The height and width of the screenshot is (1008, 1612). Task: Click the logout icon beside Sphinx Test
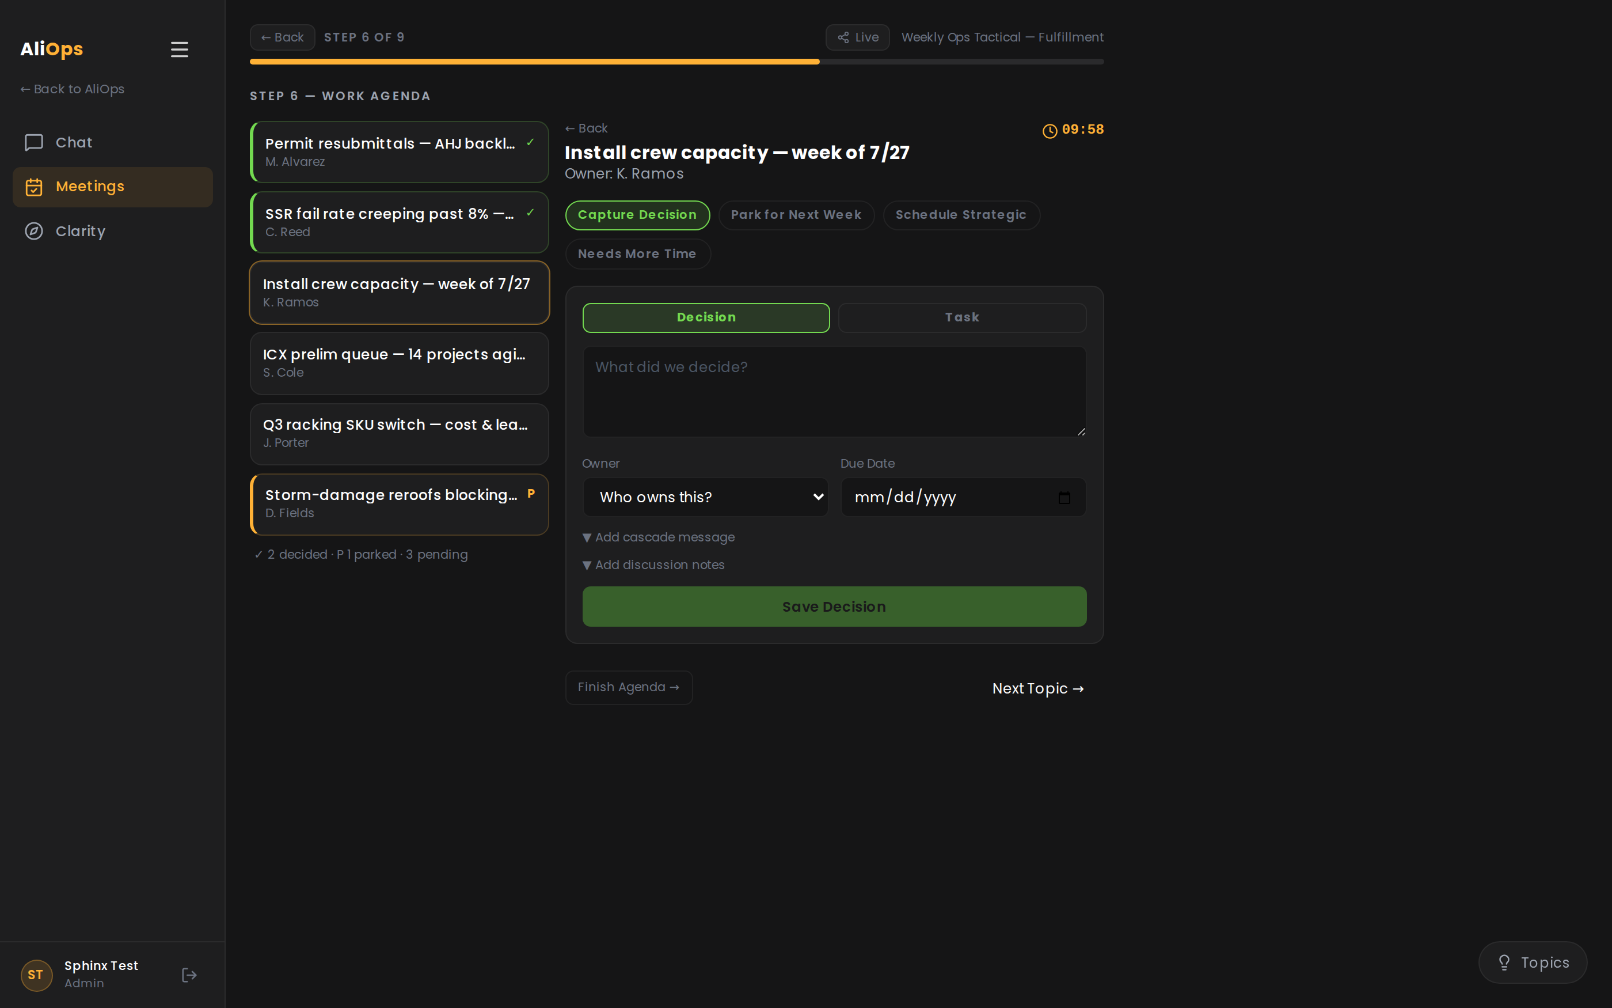[x=189, y=975]
